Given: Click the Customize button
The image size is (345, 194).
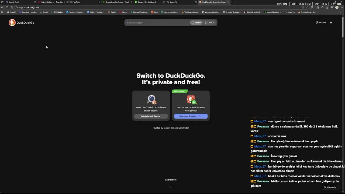Looking at the screenshot, I should [330, 187].
